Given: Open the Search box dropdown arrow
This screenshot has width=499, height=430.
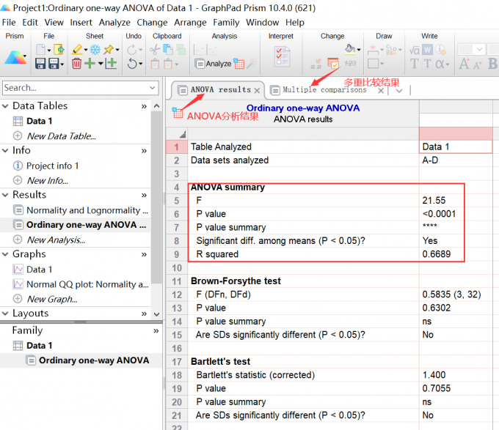Looking at the screenshot, I should (x=153, y=87).
